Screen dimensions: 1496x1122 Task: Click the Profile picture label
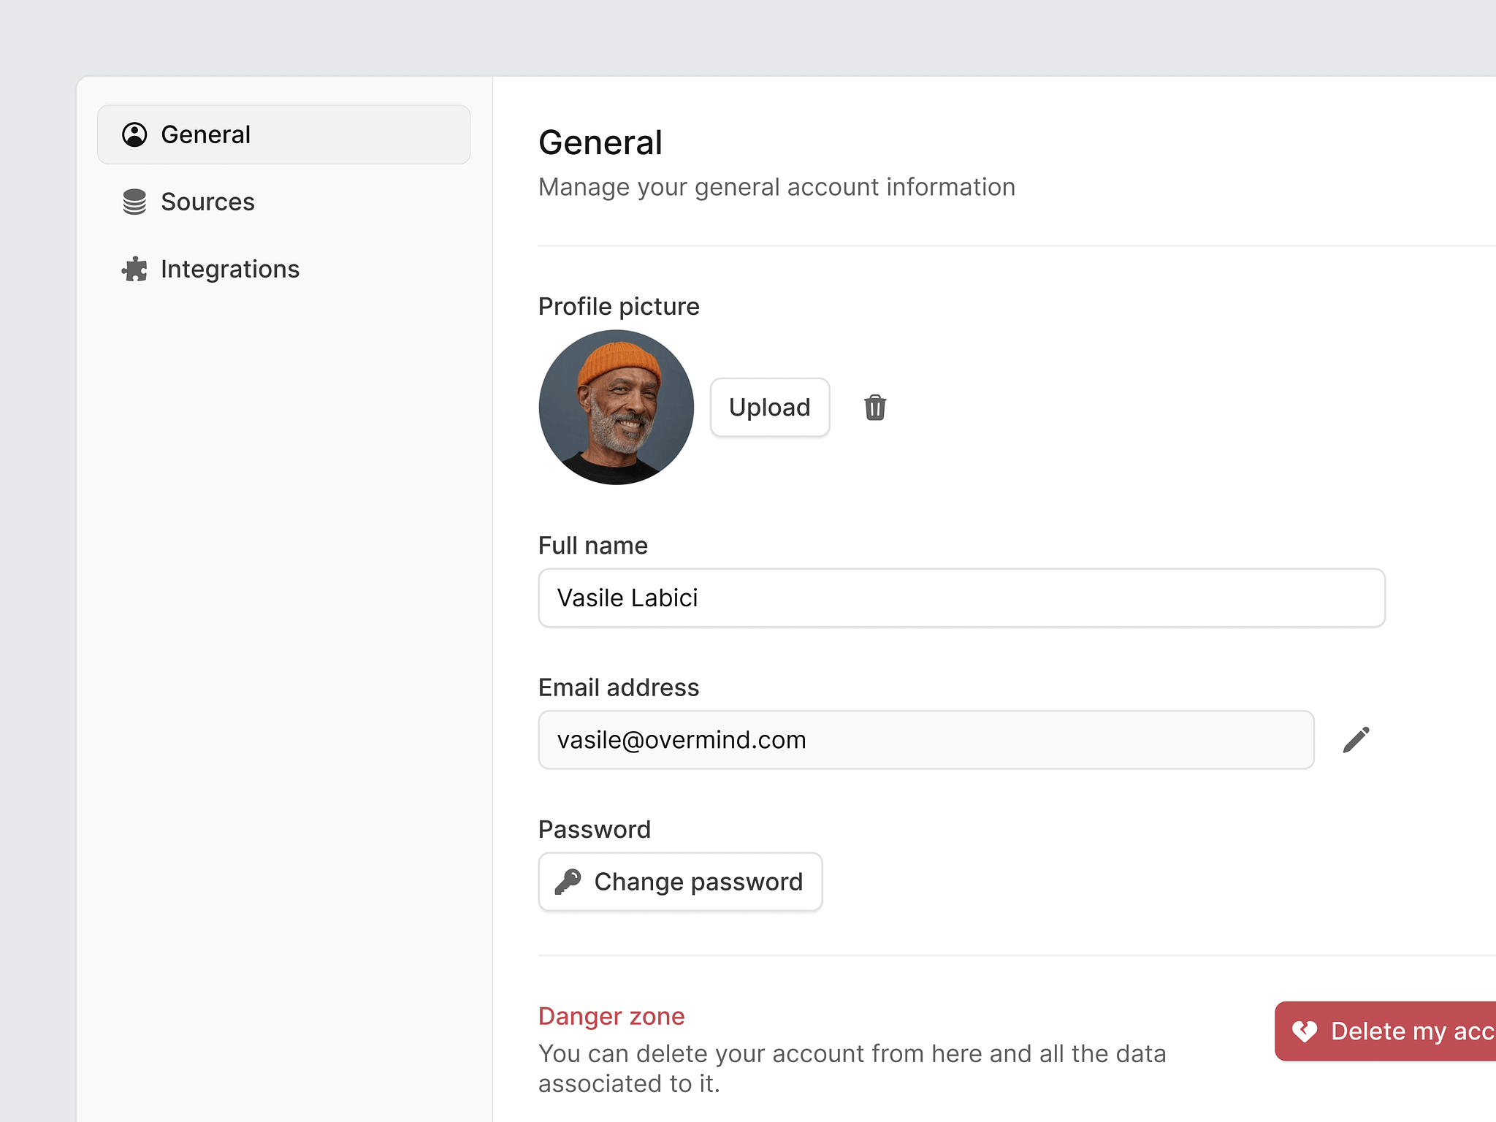click(619, 306)
